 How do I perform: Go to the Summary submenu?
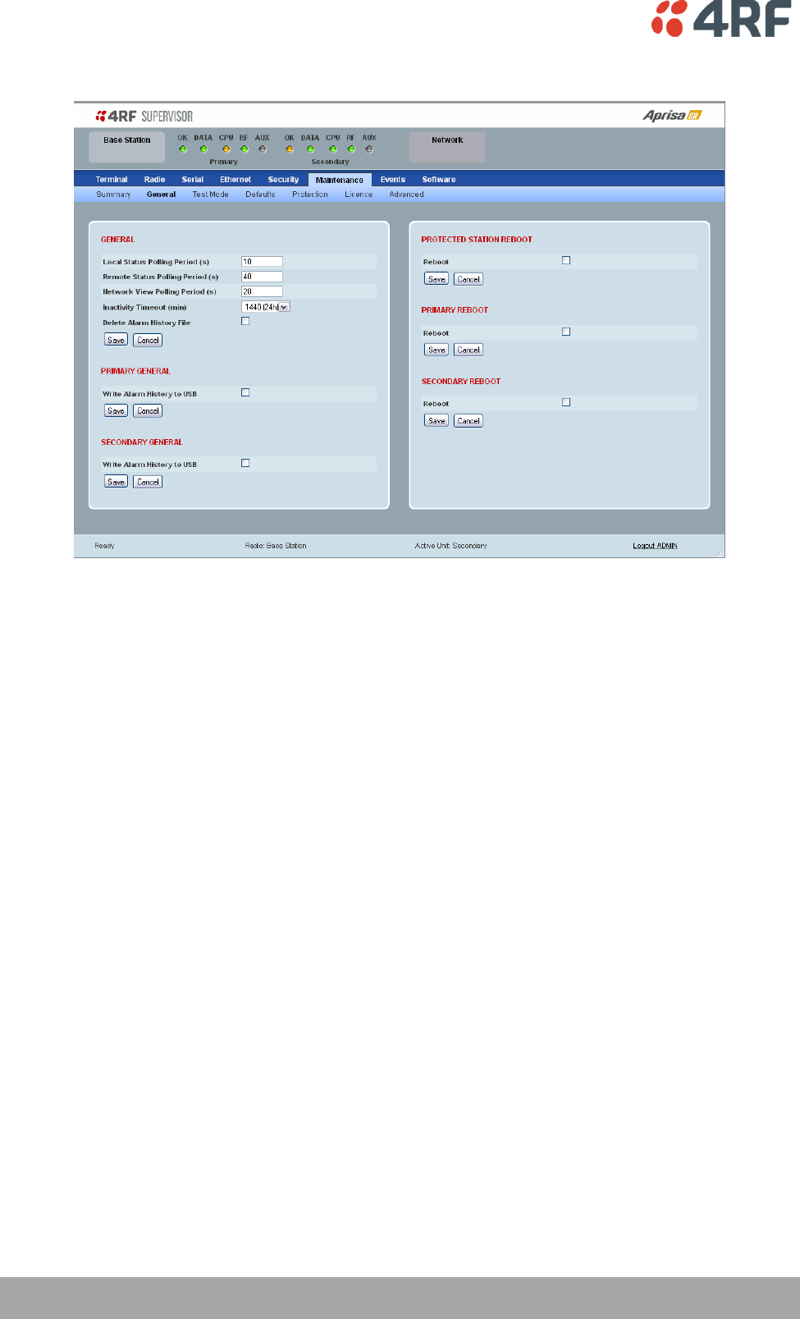click(113, 195)
